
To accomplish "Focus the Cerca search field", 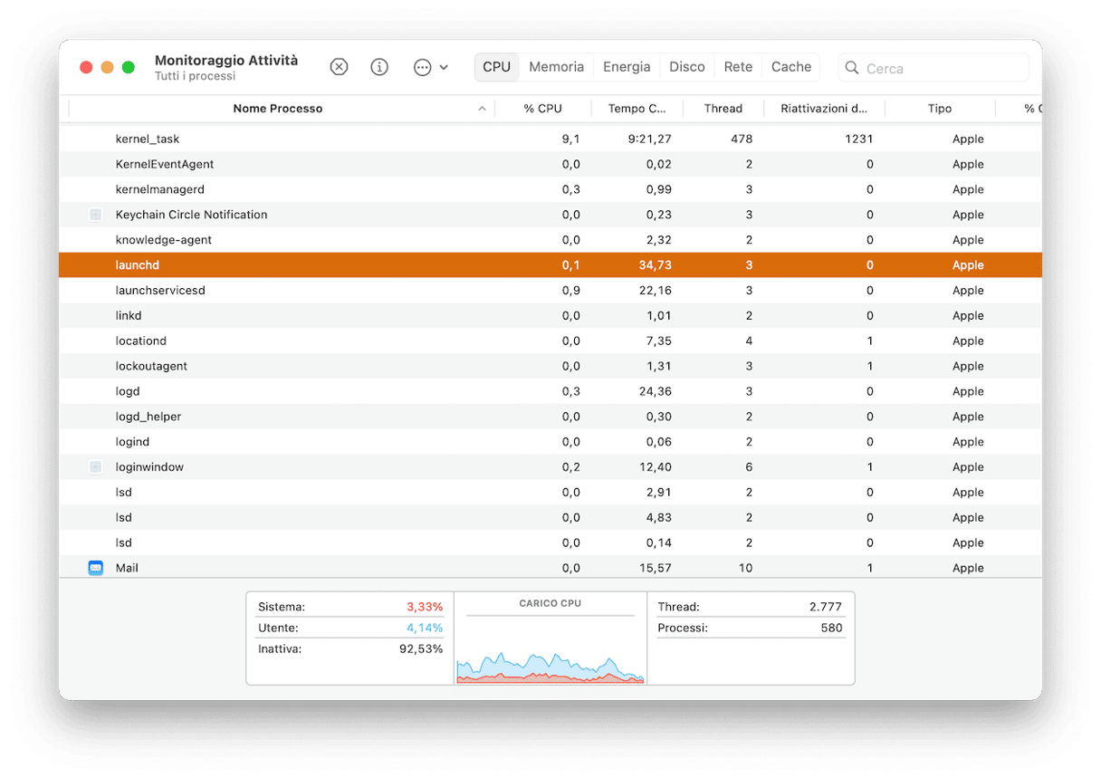I will tap(933, 68).
